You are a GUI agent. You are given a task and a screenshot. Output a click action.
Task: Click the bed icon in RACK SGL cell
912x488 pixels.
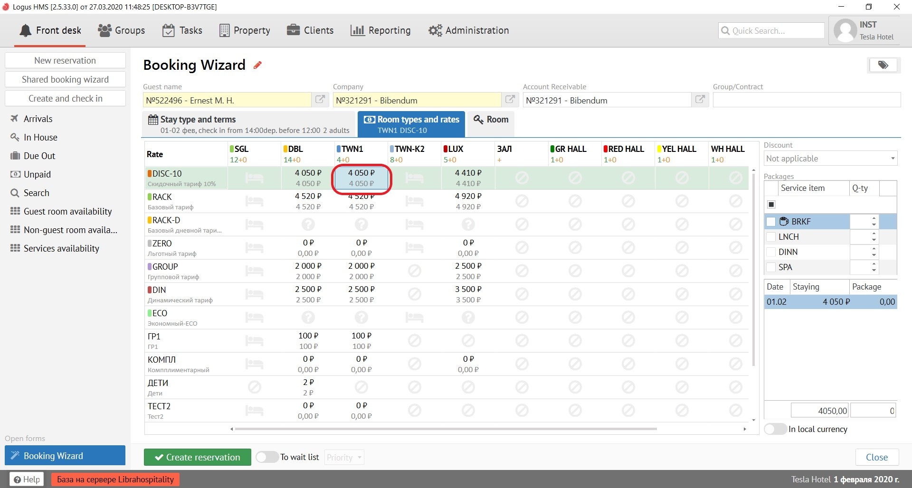[254, 201]
